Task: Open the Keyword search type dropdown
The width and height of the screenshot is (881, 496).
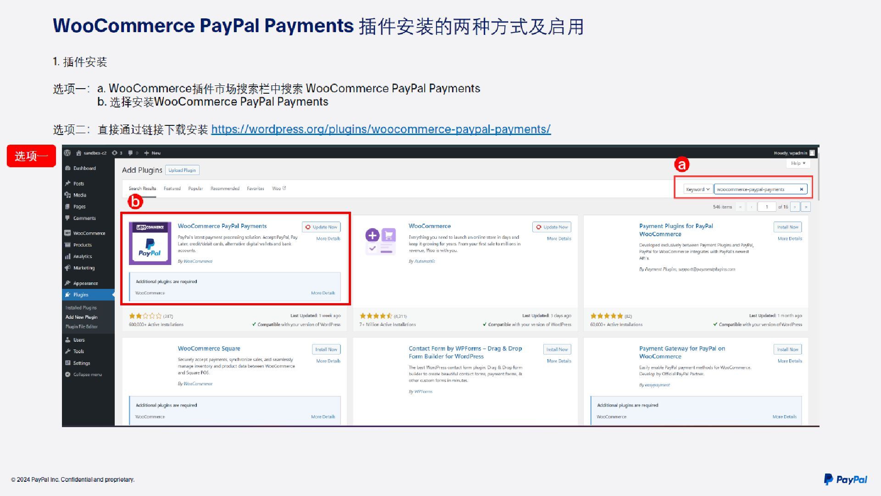Action: click(x=697, y=189)
